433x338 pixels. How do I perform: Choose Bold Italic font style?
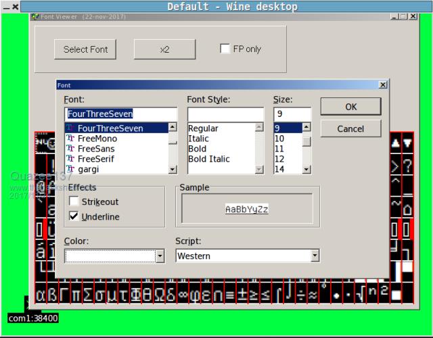click(208, 159)
